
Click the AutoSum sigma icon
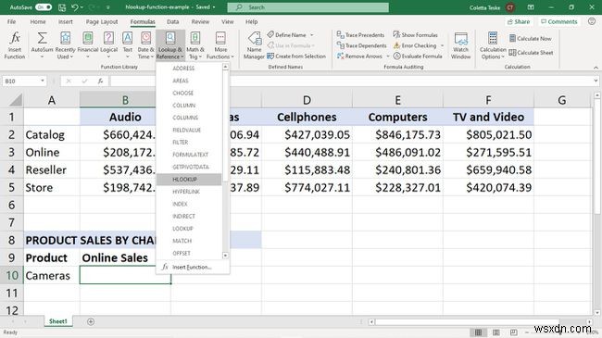click(42, 38)
